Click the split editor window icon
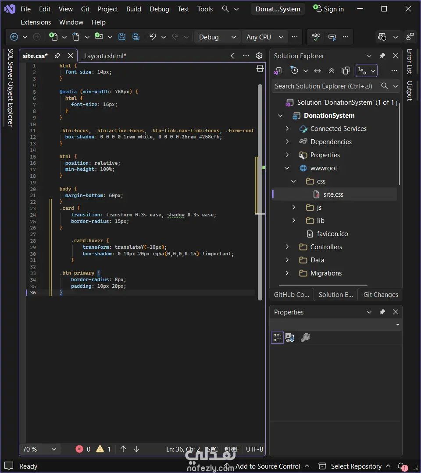Viewport: 421px width, 473px height. click(x=260, y=68)
